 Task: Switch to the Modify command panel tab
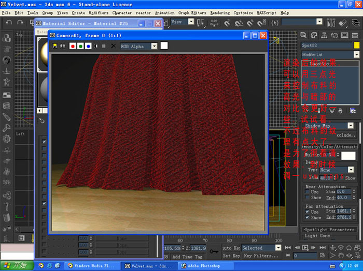[x=314, y=35]
